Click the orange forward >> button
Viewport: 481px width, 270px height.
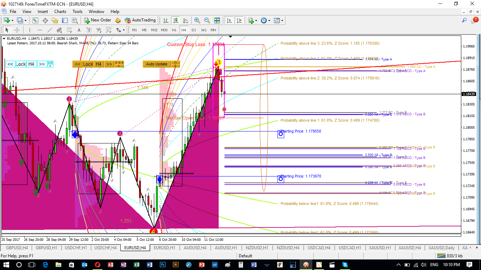(109, 64)
